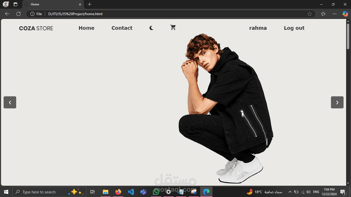Click the page vertical scrollbar thumb
The width and height of the screenshot is (351, 197).
tap(348, 36)
